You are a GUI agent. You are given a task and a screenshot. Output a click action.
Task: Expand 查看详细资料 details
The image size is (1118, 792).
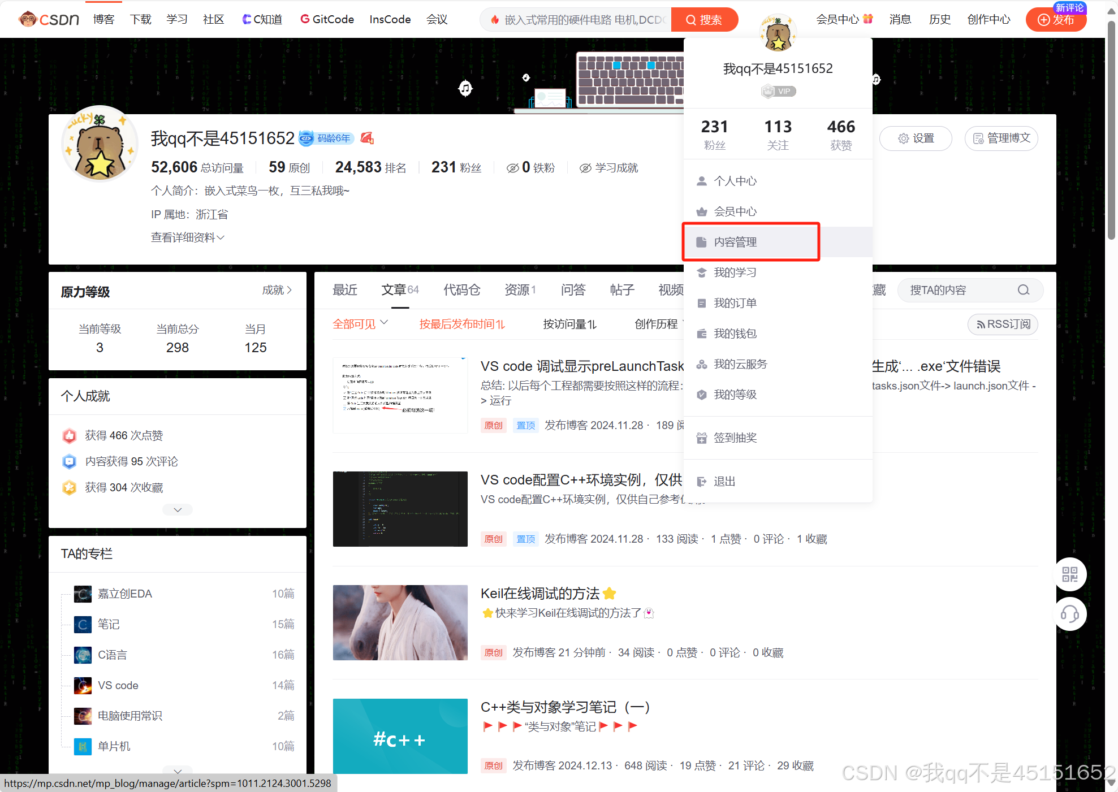pos(188,237)
